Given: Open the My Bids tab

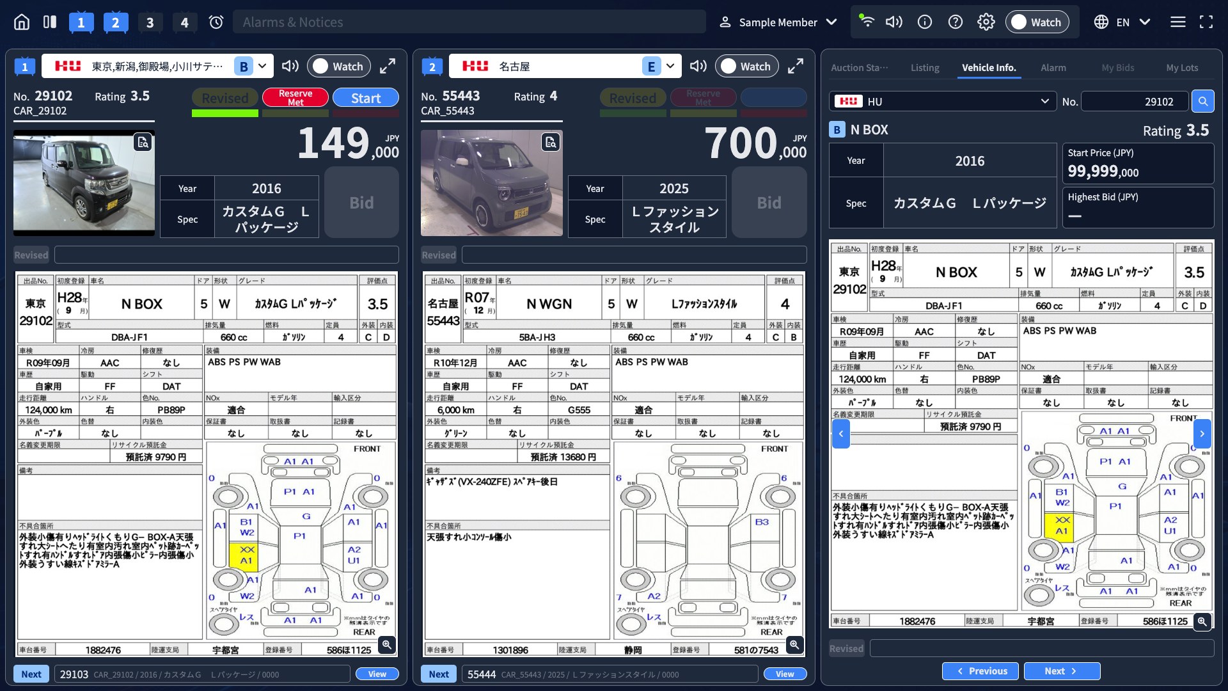Looking at the screenshot, I should [x=1118, y=67].
